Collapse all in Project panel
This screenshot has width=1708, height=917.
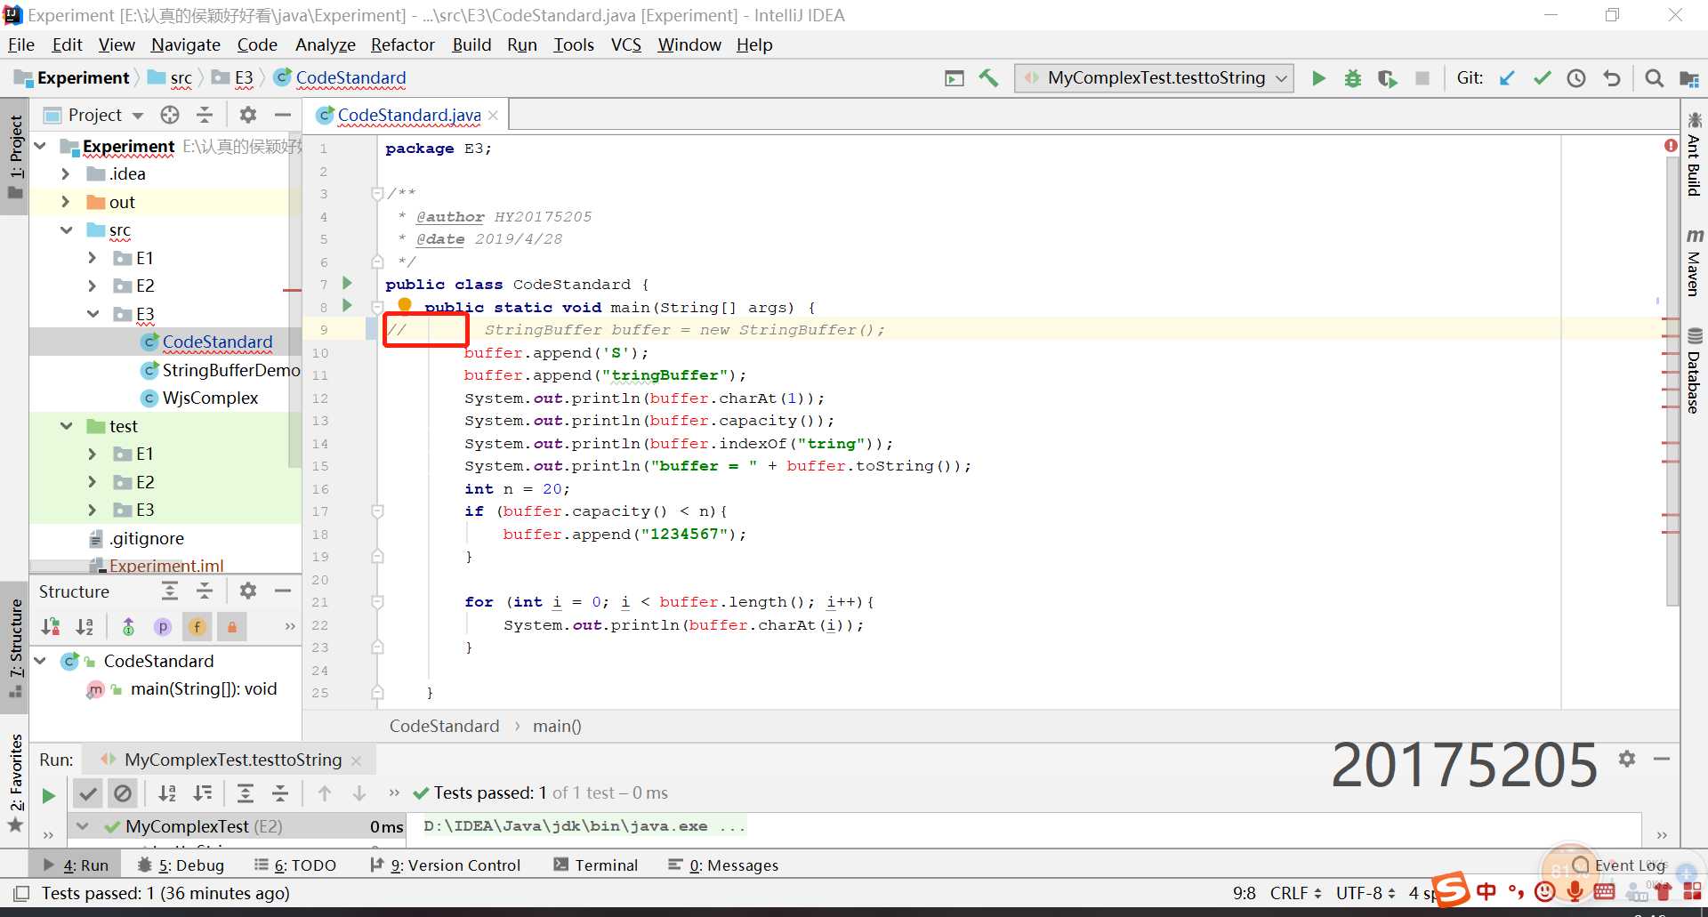[x=205, y=115]
